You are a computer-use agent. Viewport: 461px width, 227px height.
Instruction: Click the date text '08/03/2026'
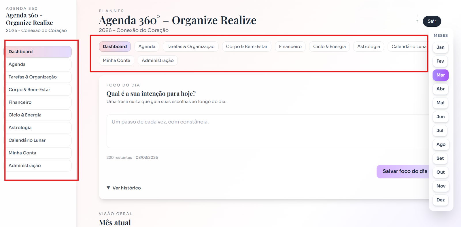pos(147,158)
